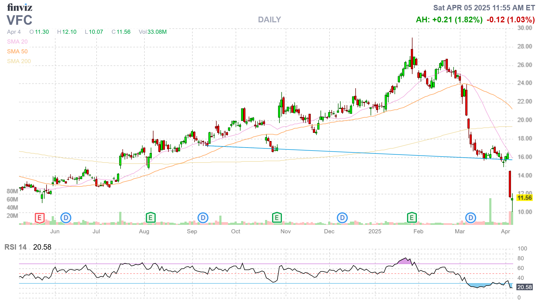Click the RSI 14 indicator label
This screenshot has width=542, height=306.
(16, 247)
